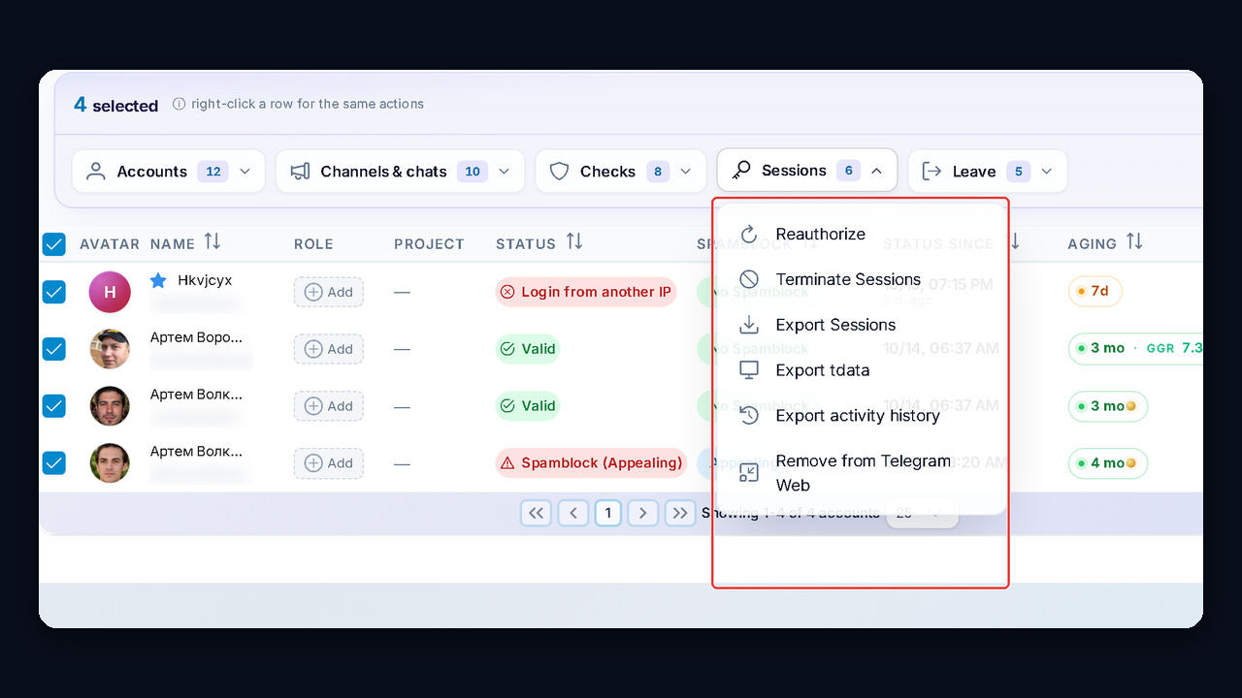Screen dimensions: 1242x698
Task: Click the Export Sessions download icon
Action: point(748,325)
